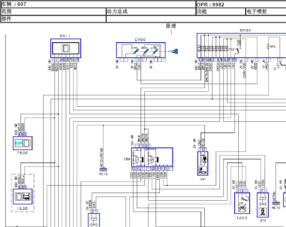This screenshot has width=286, height=227.
Task: Click the MC70 ground symbol
Action: point(276,203)
